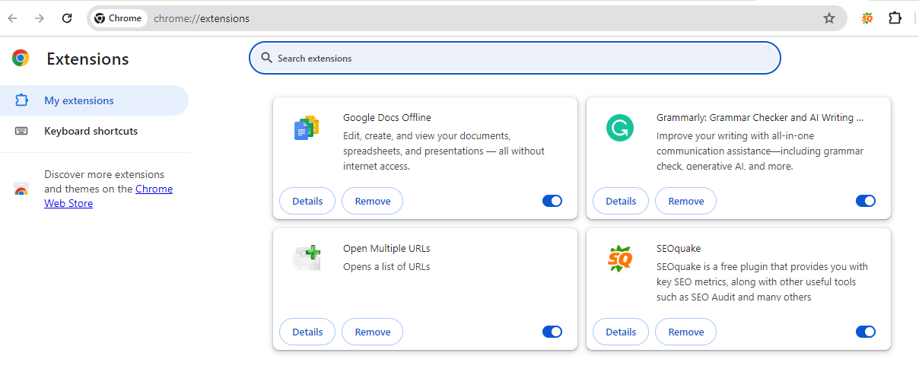
Task: Open Keyboard shortcuts in the sidebar
Action: [x=94, y=131]
